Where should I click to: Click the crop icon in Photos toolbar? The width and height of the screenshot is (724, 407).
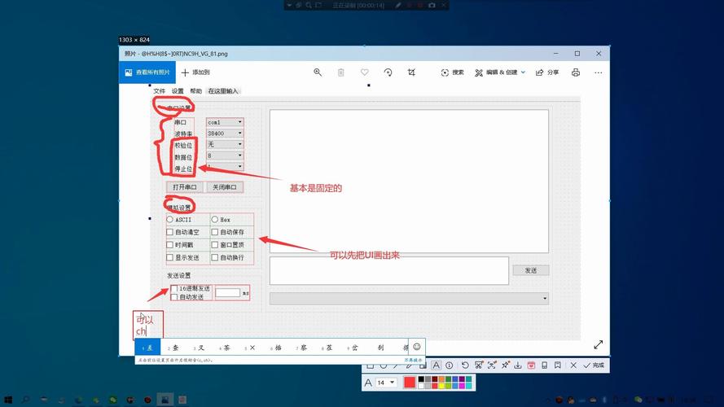411,72
